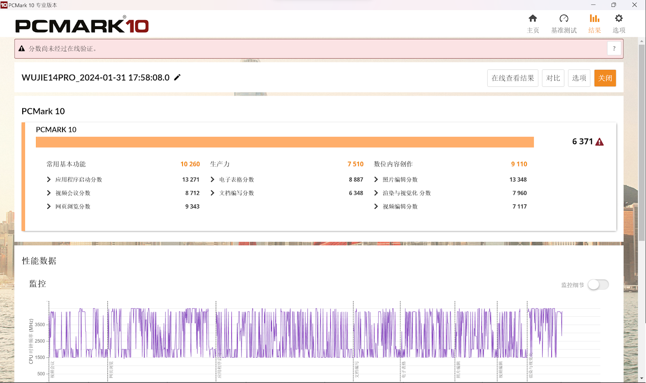
Task: Click the 常用基本功能 heading
Action: click(x=66, y=164)
